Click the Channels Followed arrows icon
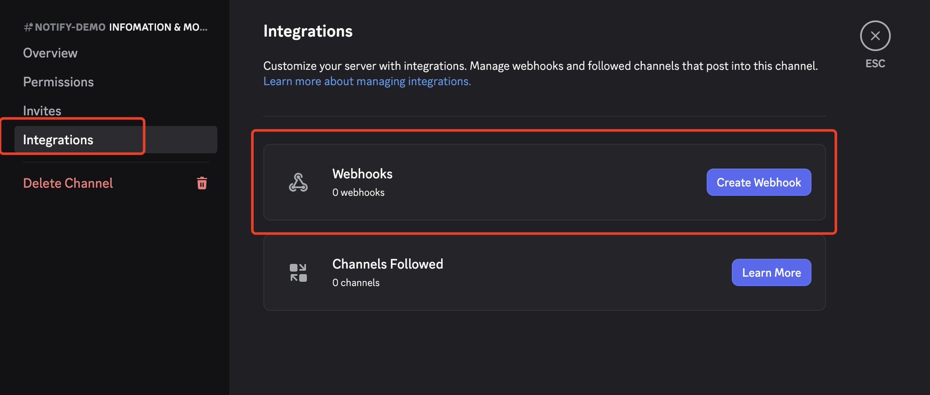 (298, 273)
